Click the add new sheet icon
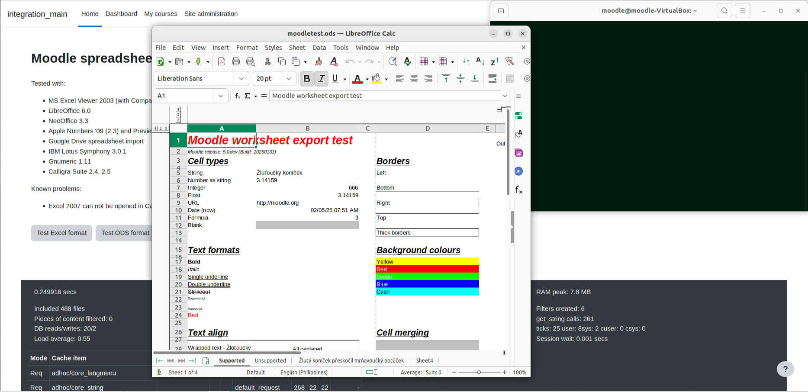 [x=206, y=360]
